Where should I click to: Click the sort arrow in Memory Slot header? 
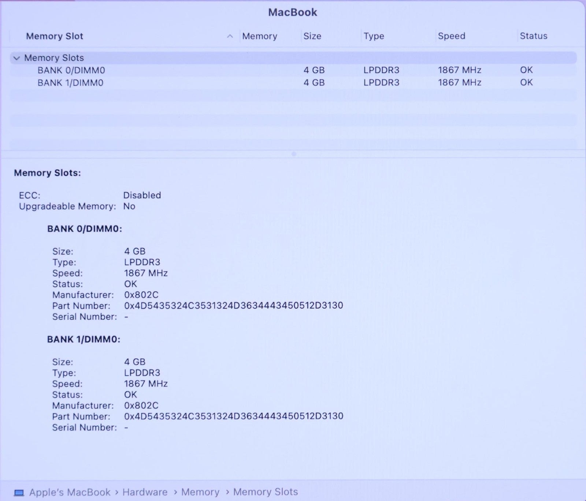(230, 36)
